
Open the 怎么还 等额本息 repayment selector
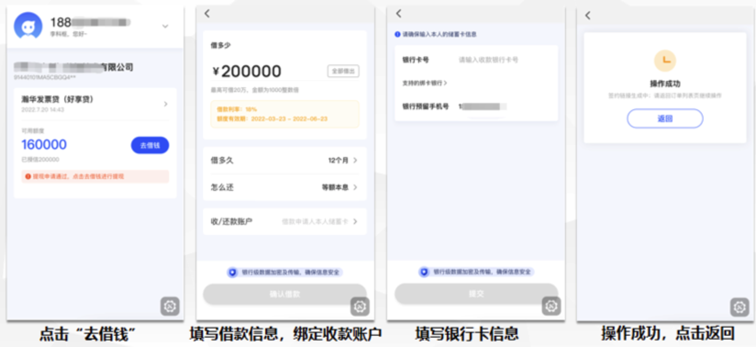(284, 187)
